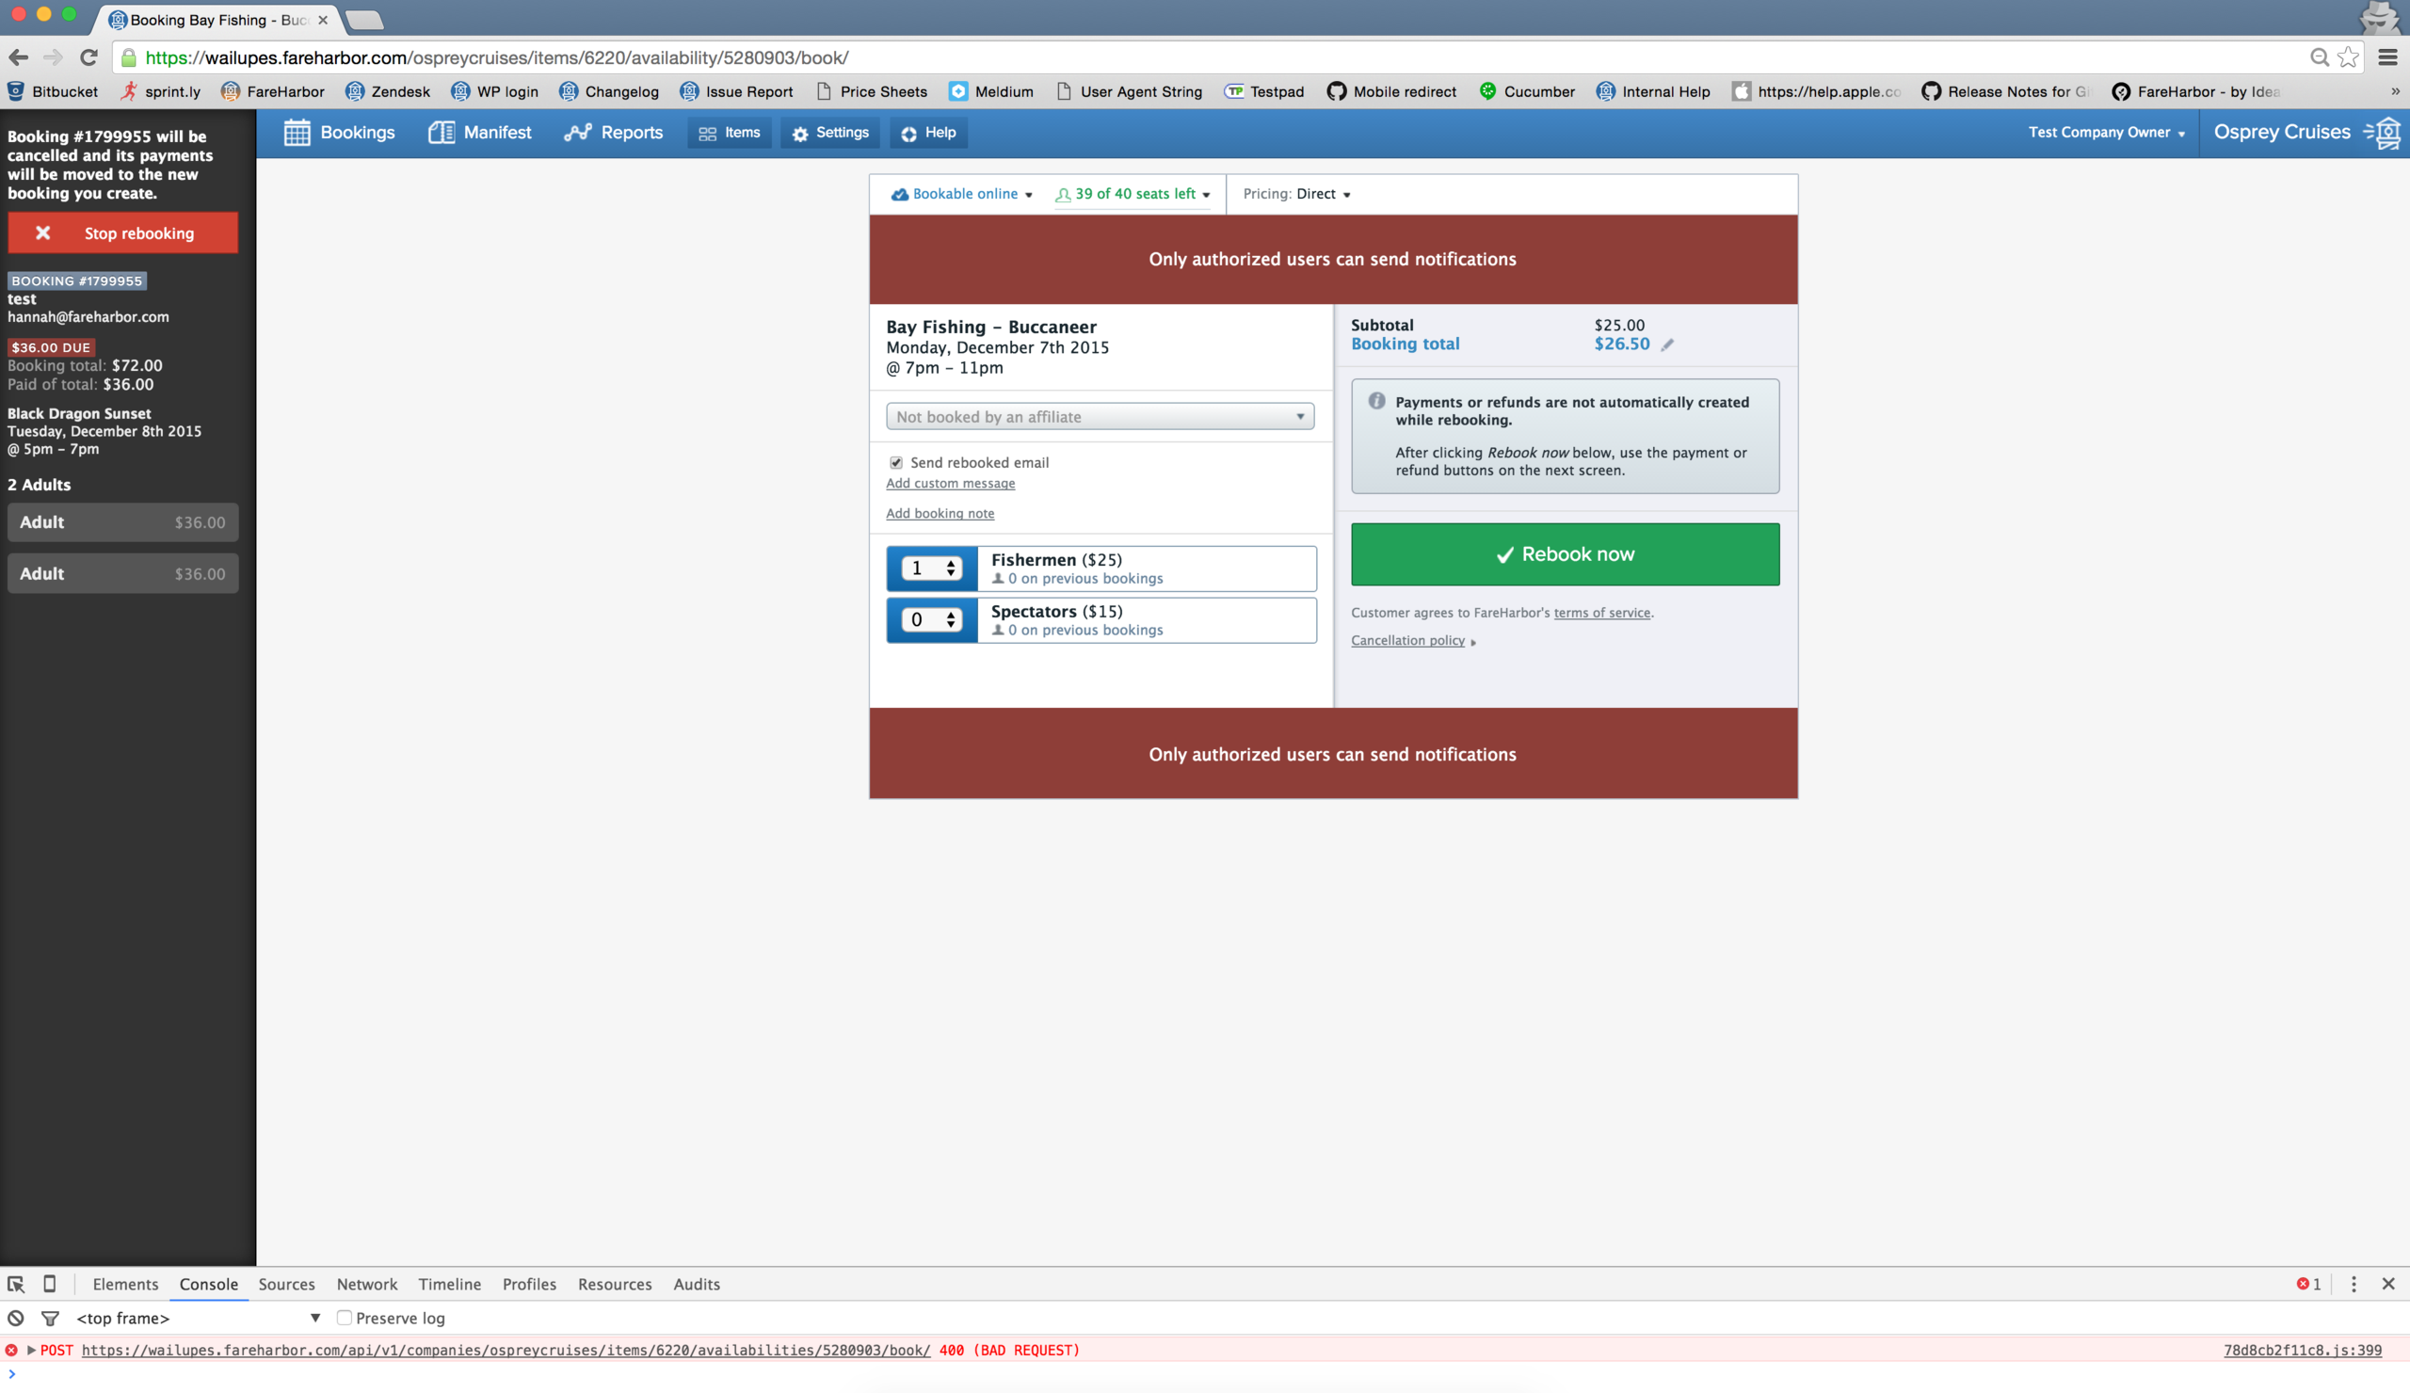The width and height of the screenshot is (2410, 1393).
Task: Open the Chrome hamburger menu icon
Action: (2387, 57)
